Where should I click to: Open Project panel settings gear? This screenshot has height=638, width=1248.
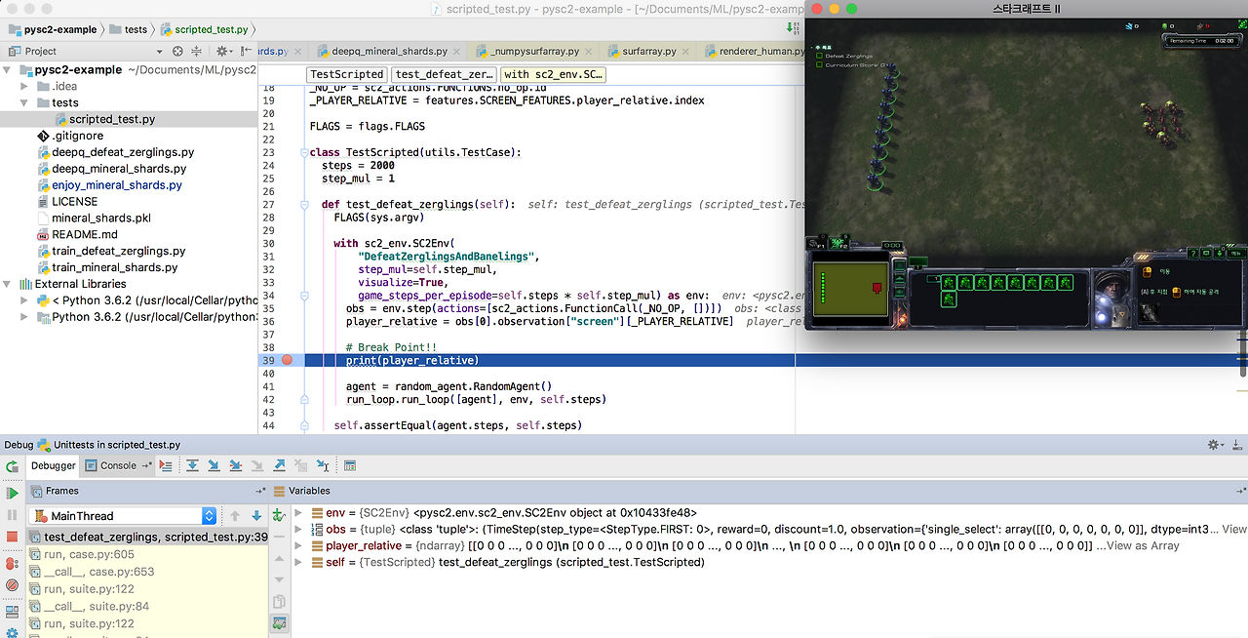pos(223,51)
